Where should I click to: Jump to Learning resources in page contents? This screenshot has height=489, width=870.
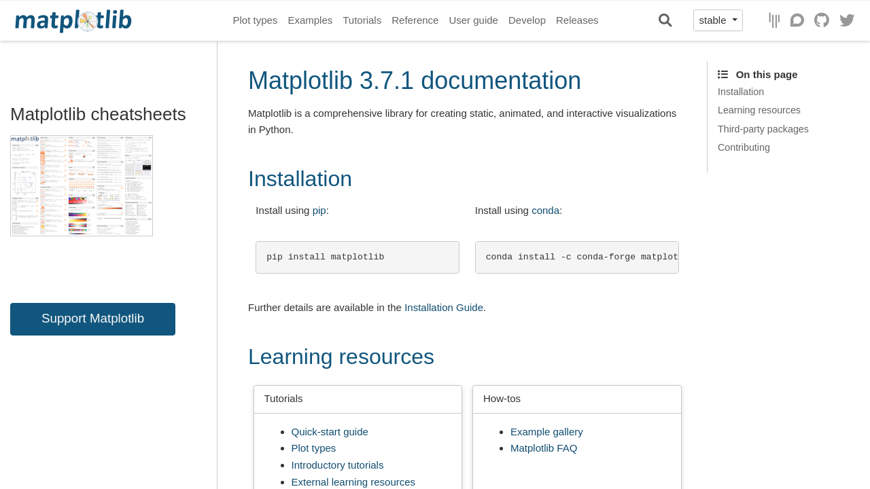click(759, 110)
